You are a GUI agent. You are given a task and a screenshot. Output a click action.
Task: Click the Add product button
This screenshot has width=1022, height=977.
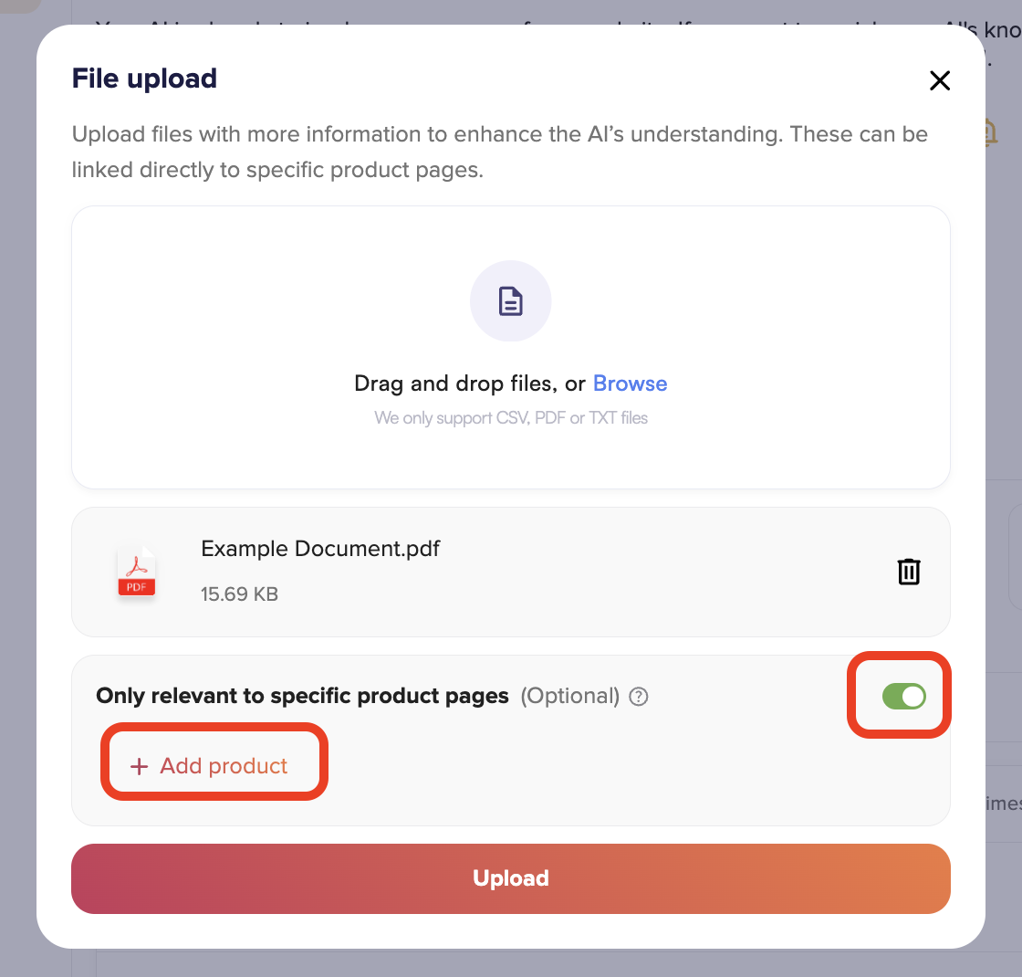(214, 766)
